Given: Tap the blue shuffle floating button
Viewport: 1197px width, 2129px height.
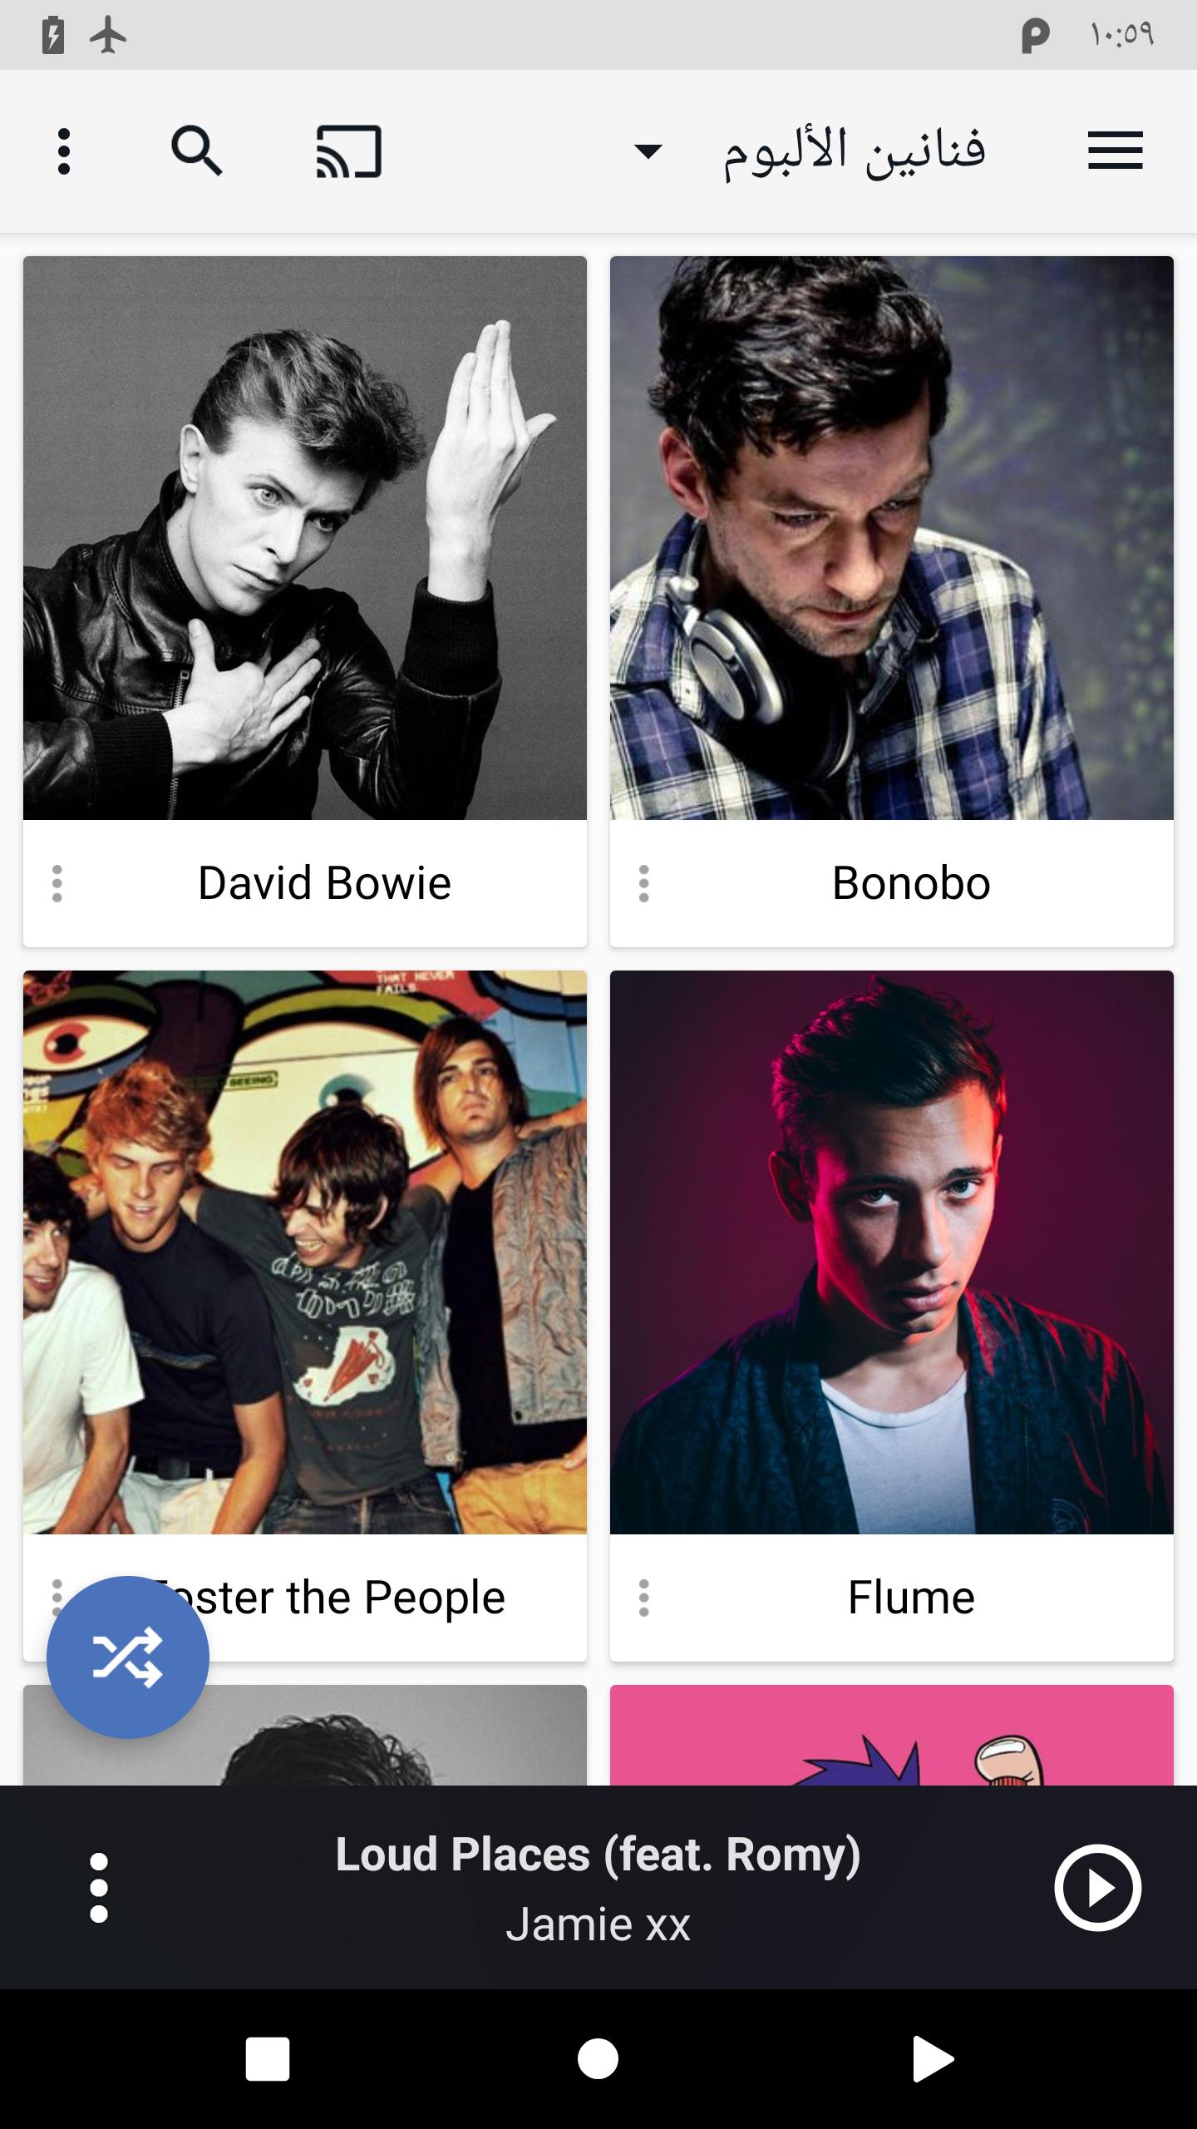Looking at the screenshot, I should [128, 1657].
